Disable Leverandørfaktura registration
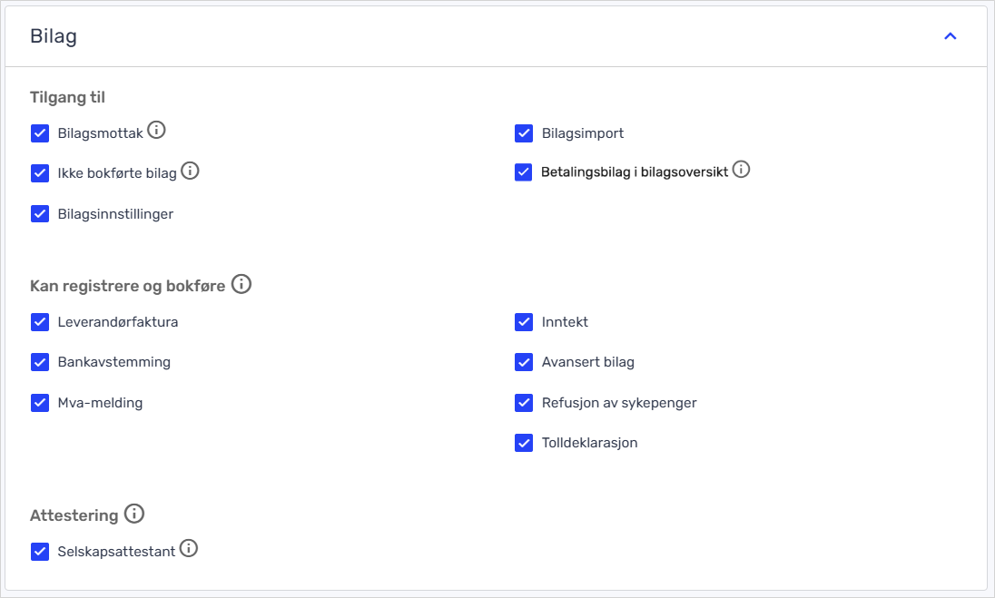995x598 pixels. point(40,322)
